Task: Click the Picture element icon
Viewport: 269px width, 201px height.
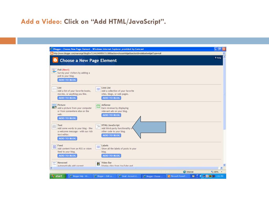Action: click(54, 106)
